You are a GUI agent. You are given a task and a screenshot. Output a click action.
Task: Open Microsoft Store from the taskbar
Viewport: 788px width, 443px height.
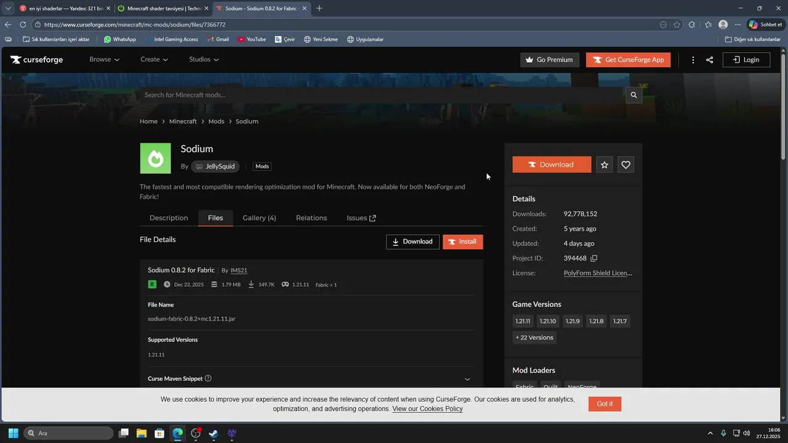coord(159,433)
